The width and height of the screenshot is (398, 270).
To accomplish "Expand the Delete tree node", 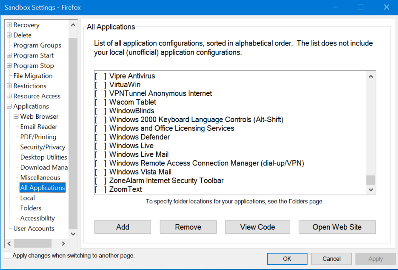I will pos(9,35).
